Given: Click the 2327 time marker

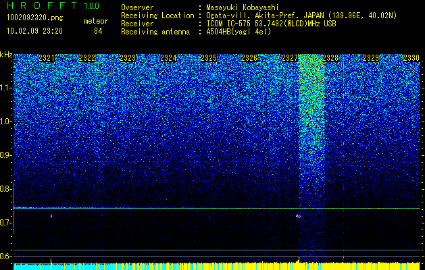Looking at the screenshot, I should [x=290, y=58].
